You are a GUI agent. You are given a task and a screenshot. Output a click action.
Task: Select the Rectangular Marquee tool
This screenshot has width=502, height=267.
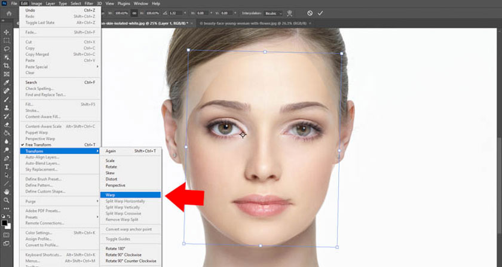click(x=7, y=40)
